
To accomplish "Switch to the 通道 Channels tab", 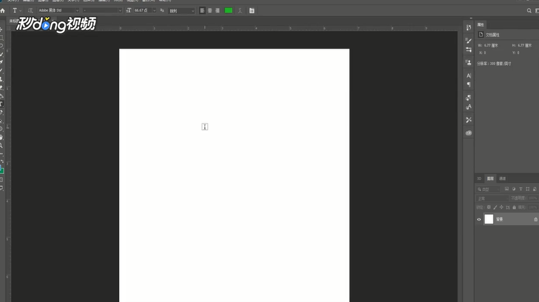I will coord(502,179).
